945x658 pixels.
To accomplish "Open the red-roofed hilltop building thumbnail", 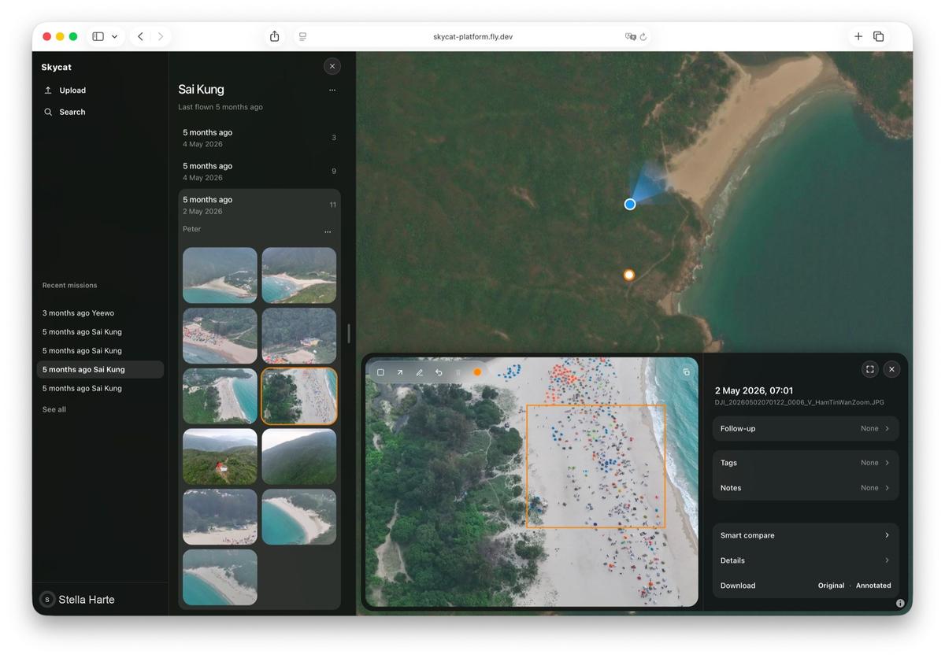I will pos(220,457).
